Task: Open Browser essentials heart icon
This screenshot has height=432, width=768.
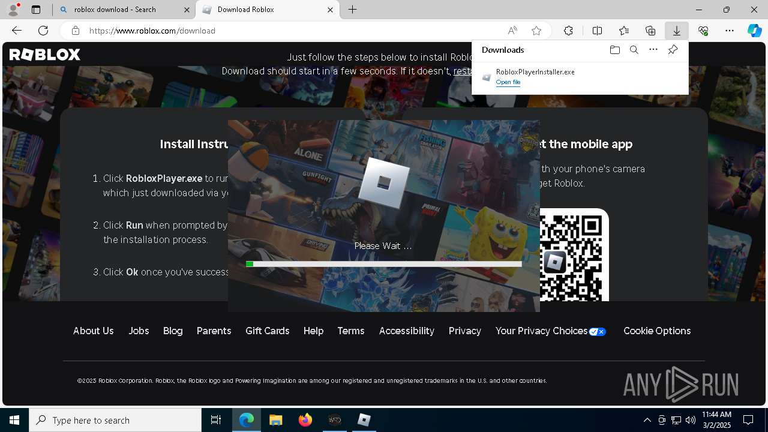Action: [703, 31]
